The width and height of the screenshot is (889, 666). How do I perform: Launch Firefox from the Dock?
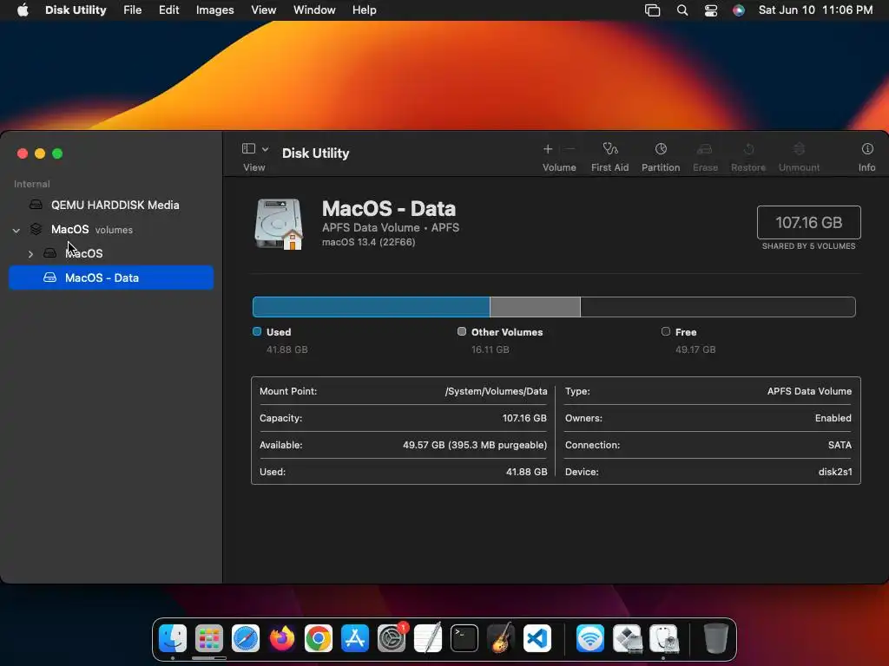pyautogui.click(x=282, y=639)
